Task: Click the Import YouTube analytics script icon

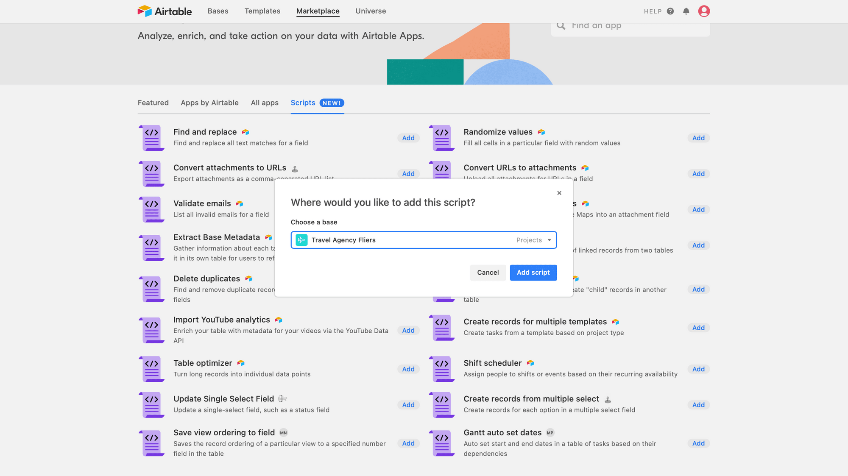Action: coord(151,330)
